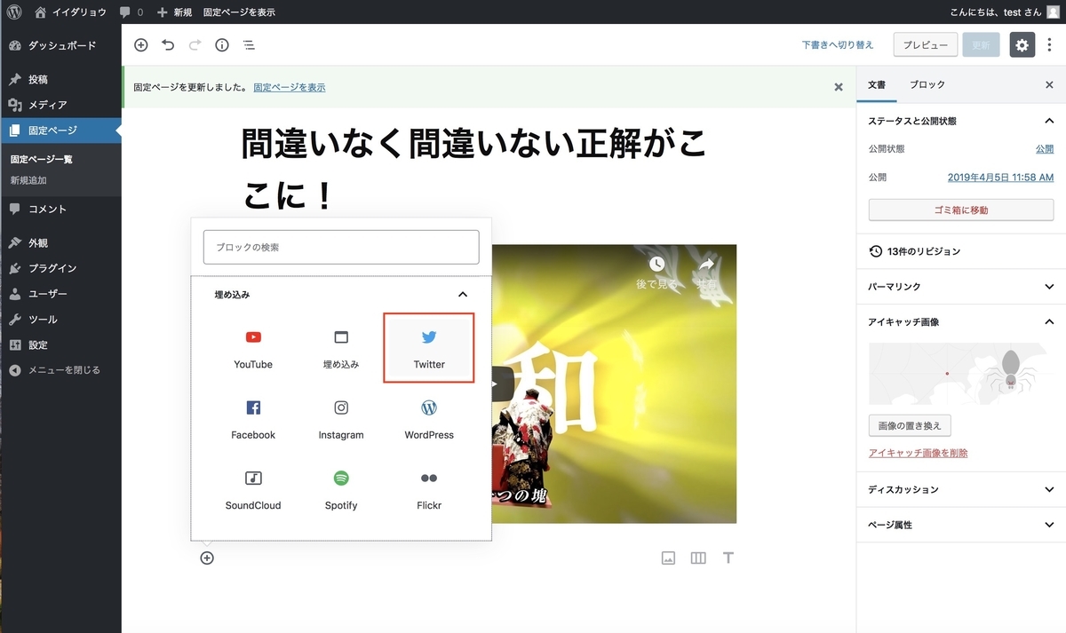This screenshot has width=1066, height=633.
Task: Open ツール in the sidebar
Action: coord(60,320)
